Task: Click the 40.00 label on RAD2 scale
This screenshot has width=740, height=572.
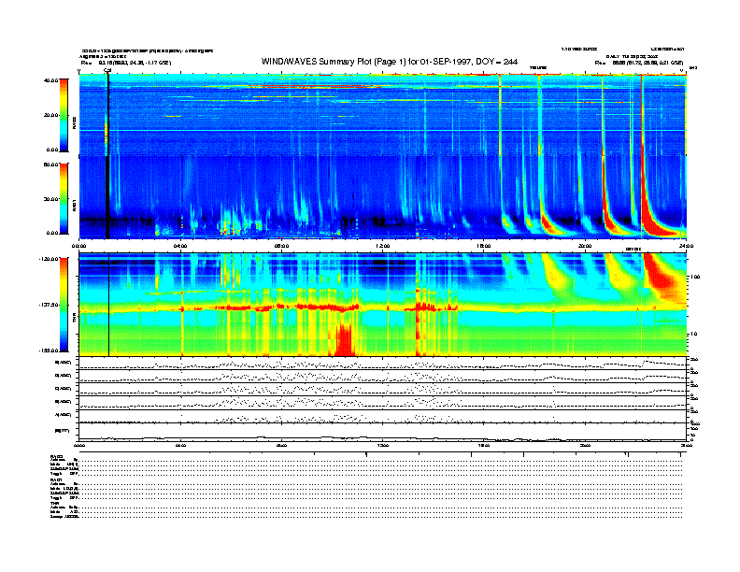Action: click(50, 80)
